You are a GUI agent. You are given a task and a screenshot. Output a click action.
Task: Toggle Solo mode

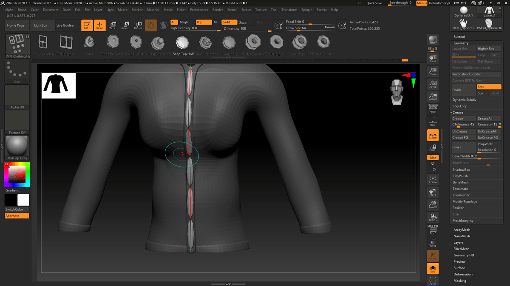coord(433,268)
